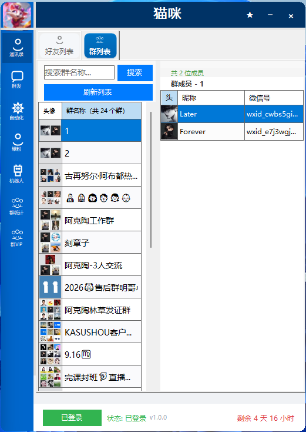Screen dimensions: 306x432
Task: Click WeChat ID wxid_cwbs5gi... cell
Action: point(274,114)
